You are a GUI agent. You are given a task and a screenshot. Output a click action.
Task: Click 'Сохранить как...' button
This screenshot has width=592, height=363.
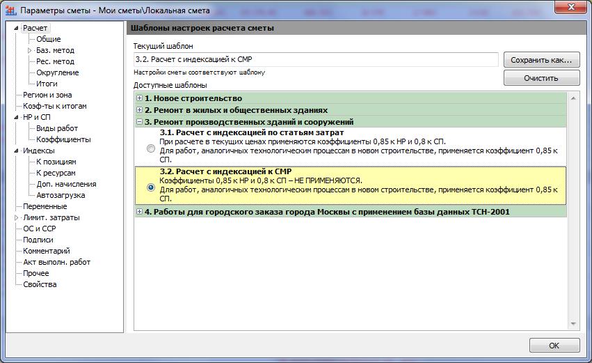[541, 60]
